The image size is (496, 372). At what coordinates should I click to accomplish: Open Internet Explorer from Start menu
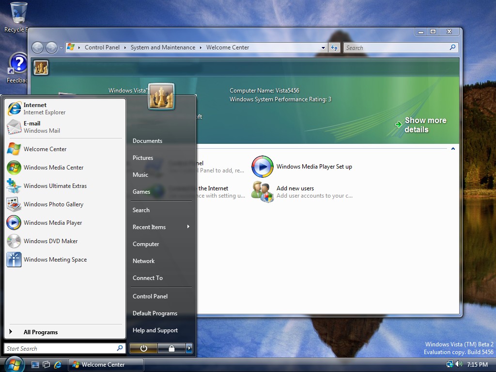[65, 108]
